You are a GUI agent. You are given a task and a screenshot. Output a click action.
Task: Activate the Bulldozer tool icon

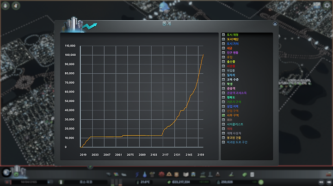pos(328,174)
